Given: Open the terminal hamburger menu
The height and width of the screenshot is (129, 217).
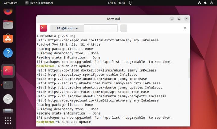Looking at the screenshot, I should (x=185, y=28).
